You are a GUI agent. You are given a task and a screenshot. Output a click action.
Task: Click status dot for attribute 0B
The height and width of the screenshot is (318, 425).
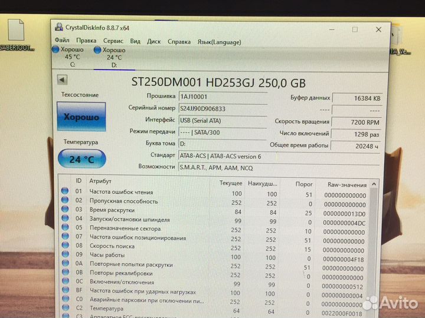pyautogui.click(x=66, y=271)
